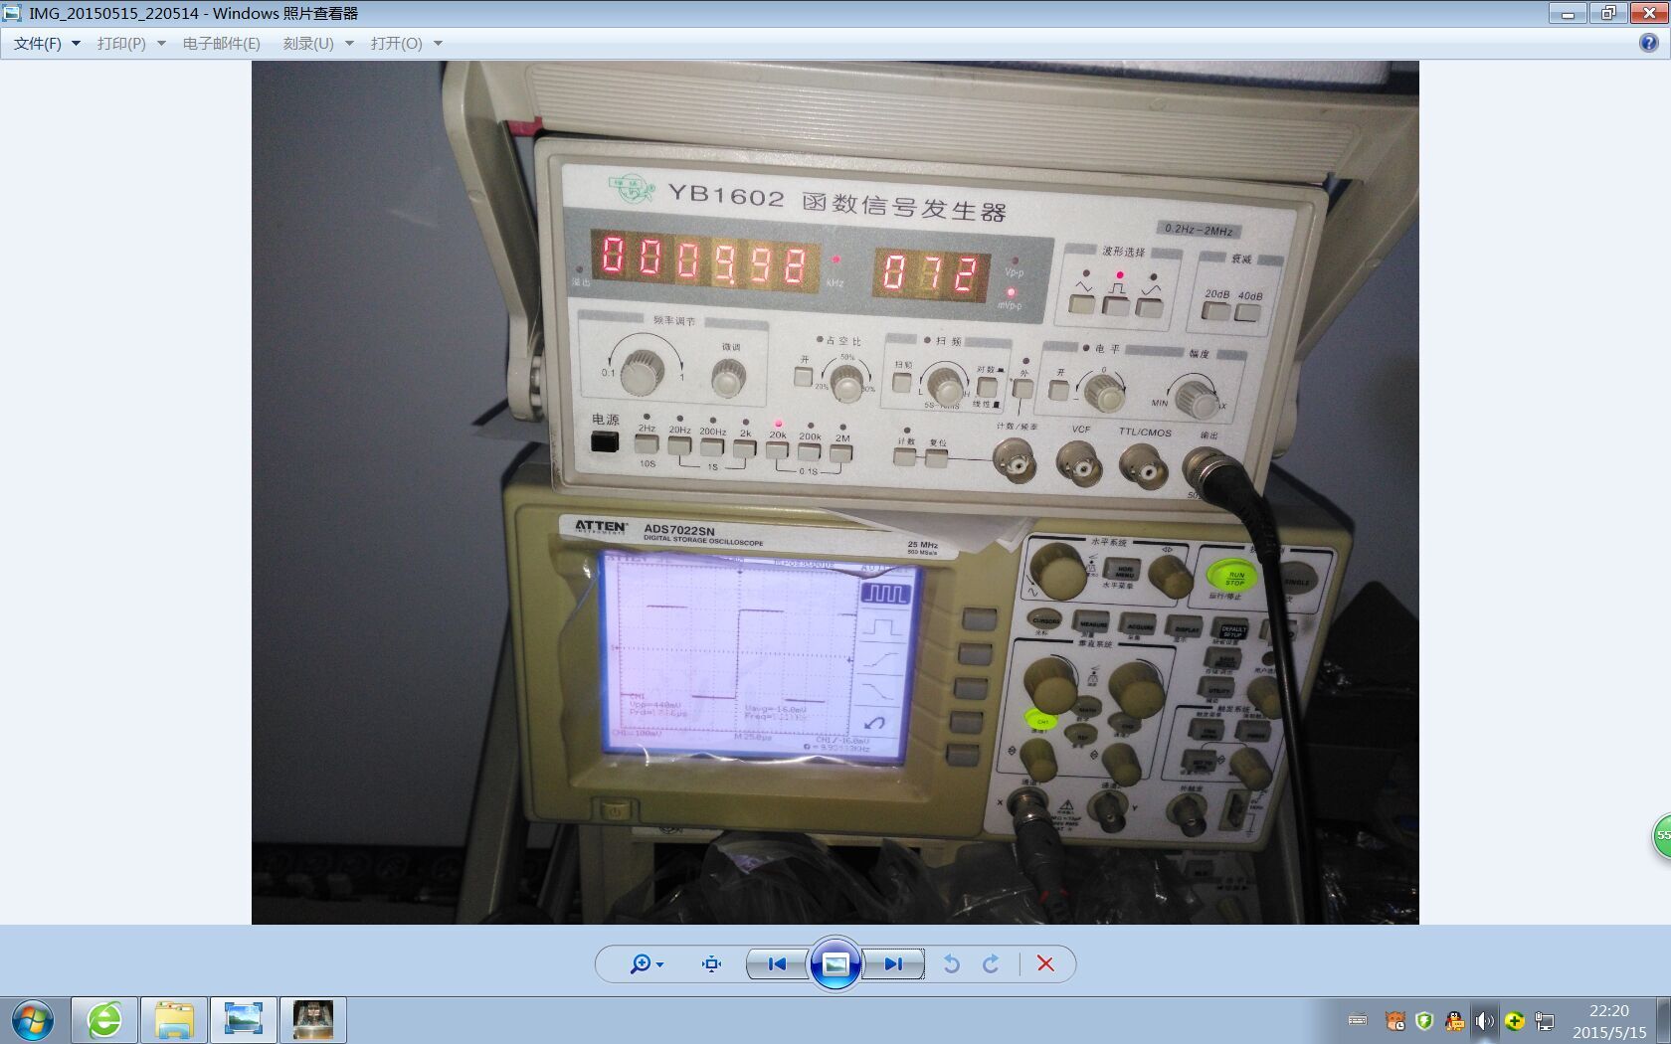Open the Windows Start menu orb

tap(33, 1021)
